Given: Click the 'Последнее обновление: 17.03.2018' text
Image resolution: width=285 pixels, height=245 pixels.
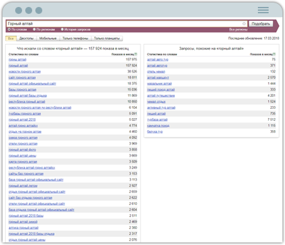Looking at the screenshot, I should [x=253, y=39].
